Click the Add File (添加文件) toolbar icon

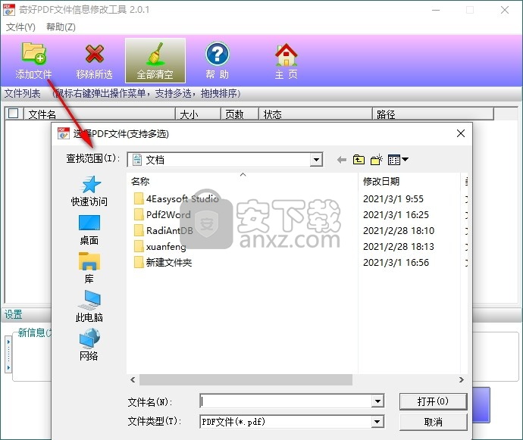click(33, 53)
